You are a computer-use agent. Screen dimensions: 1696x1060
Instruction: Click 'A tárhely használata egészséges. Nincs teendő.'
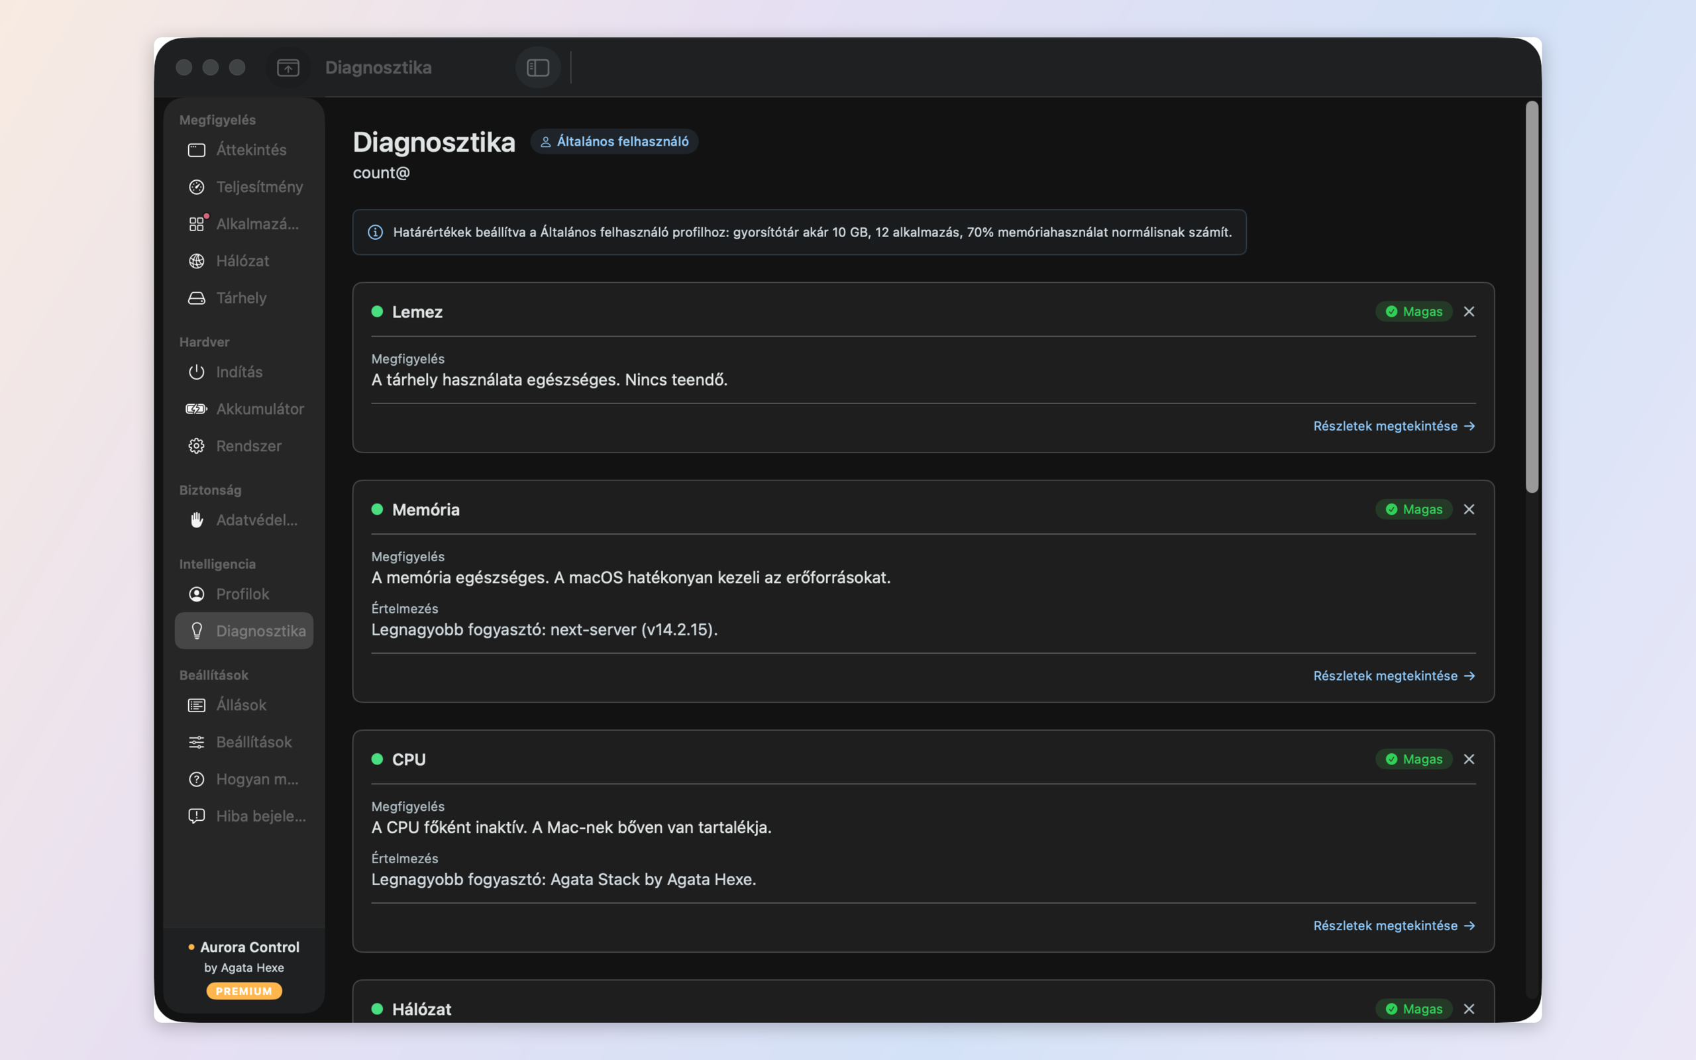coord(549,380)
